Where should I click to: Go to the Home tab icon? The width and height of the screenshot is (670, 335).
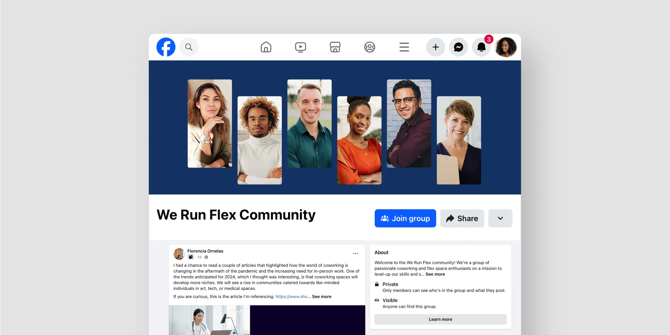[x=266, y=47]
